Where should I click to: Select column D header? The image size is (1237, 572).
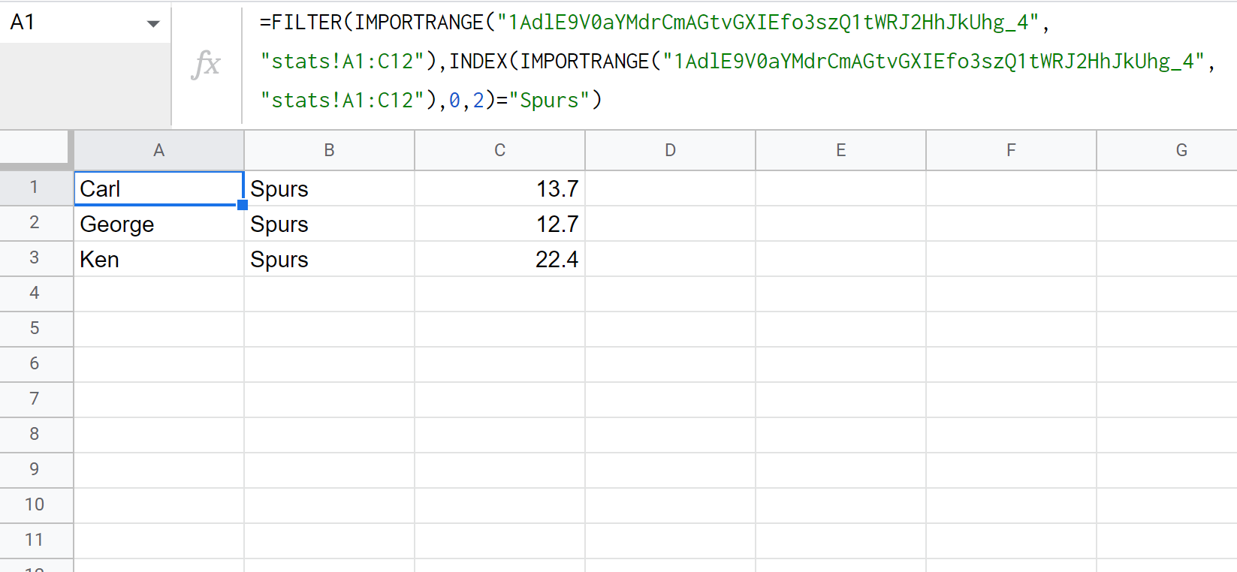coord(671,150)
